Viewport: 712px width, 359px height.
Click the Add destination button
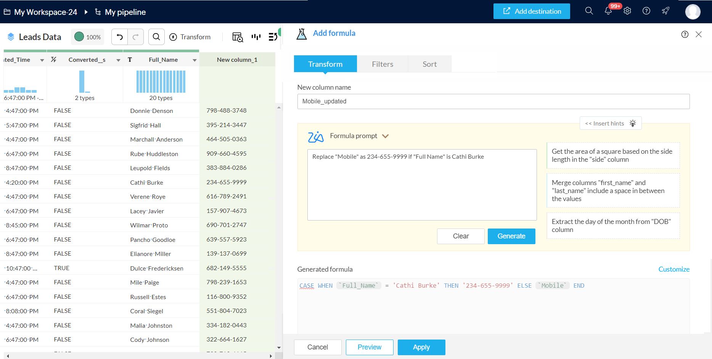(532, 11)
